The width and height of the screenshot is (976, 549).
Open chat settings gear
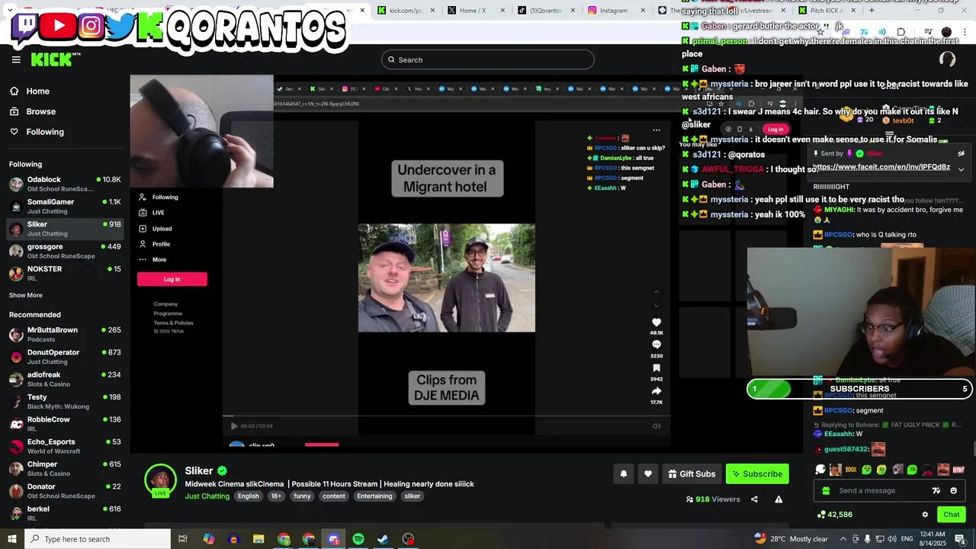(x=925, y=515)
